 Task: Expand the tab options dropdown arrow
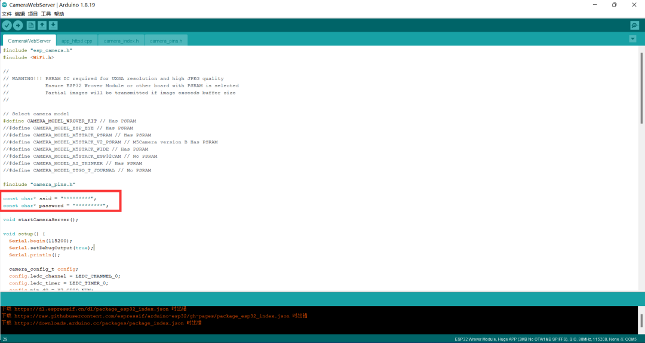(x=632, y=39)
